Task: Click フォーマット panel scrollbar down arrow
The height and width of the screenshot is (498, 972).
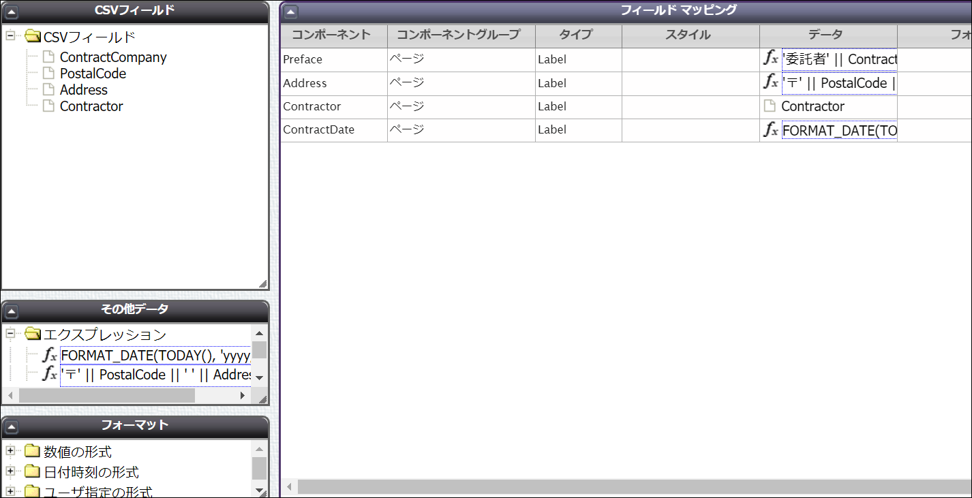Action: 259,491
